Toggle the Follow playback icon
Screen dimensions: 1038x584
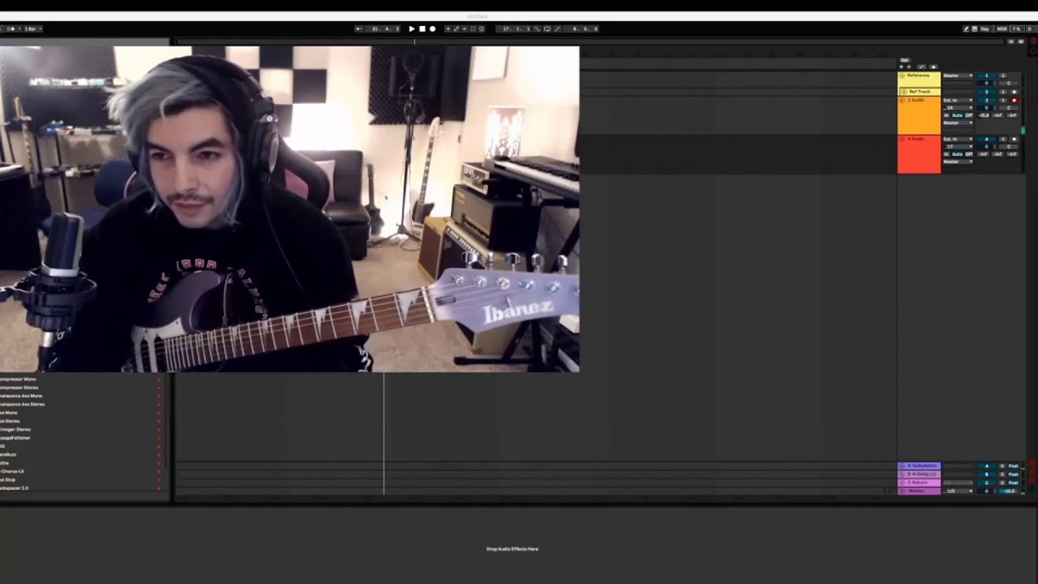(x=358, y=28)
